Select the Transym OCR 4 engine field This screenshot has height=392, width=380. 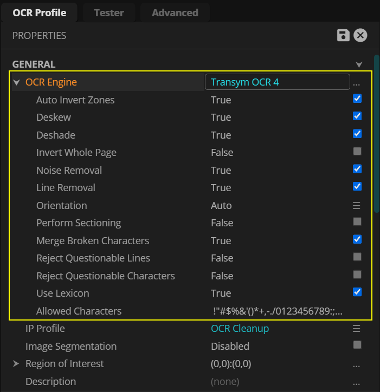(276, 82)
